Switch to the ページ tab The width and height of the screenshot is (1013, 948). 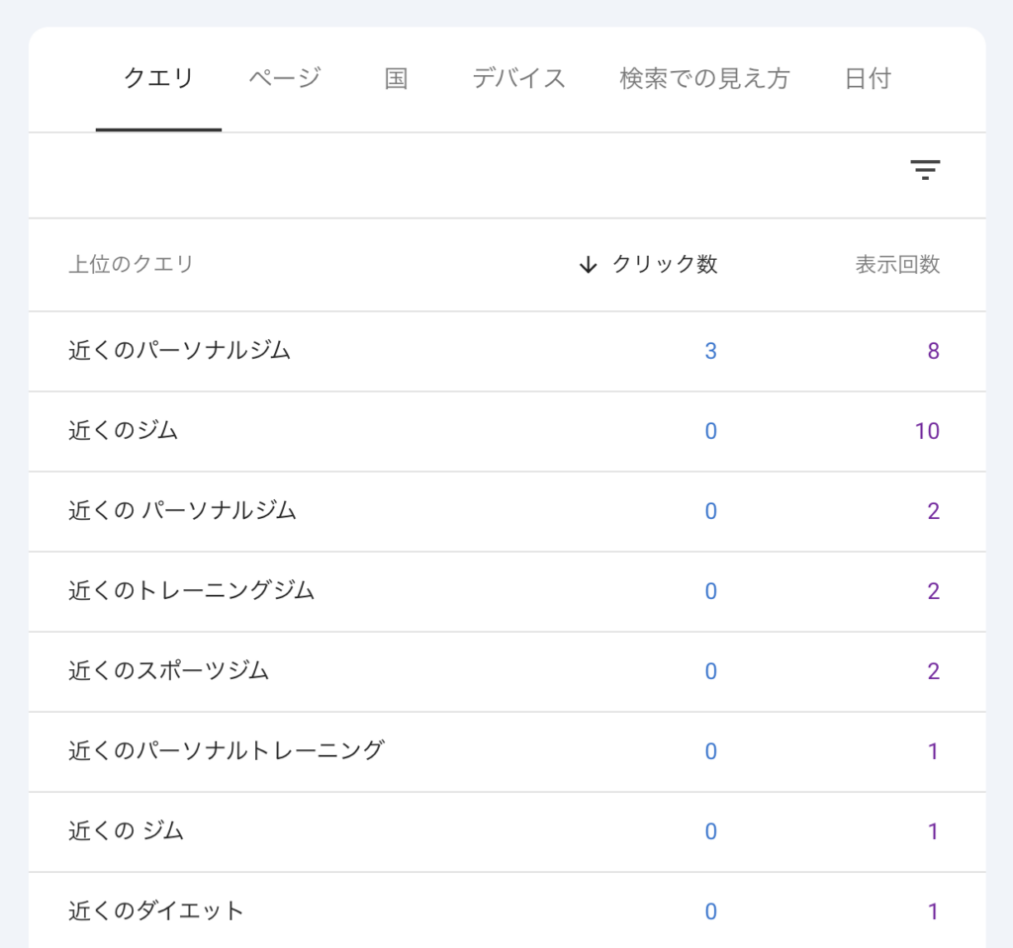tap(285, 79)
